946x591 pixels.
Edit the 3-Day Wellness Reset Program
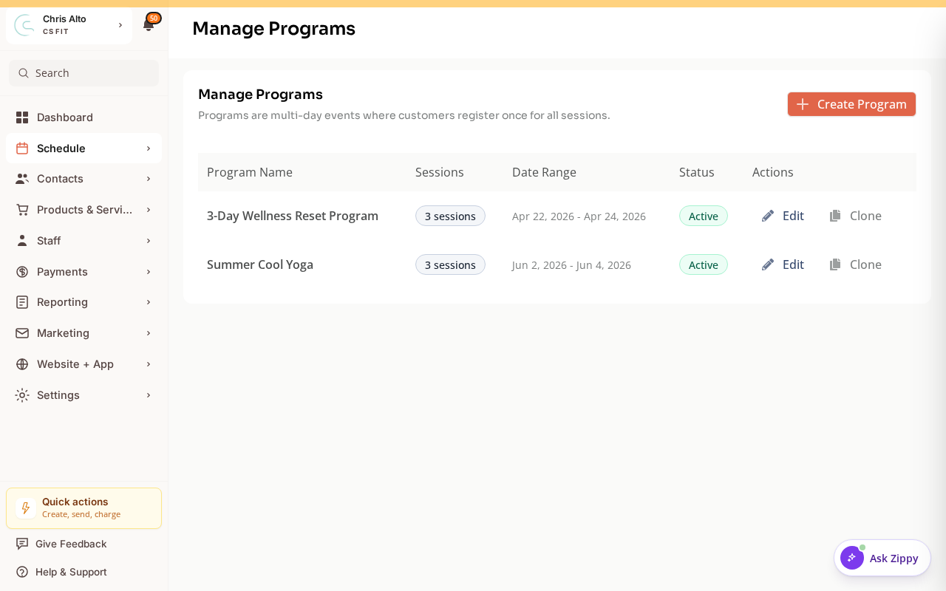(x=783, y=216)
